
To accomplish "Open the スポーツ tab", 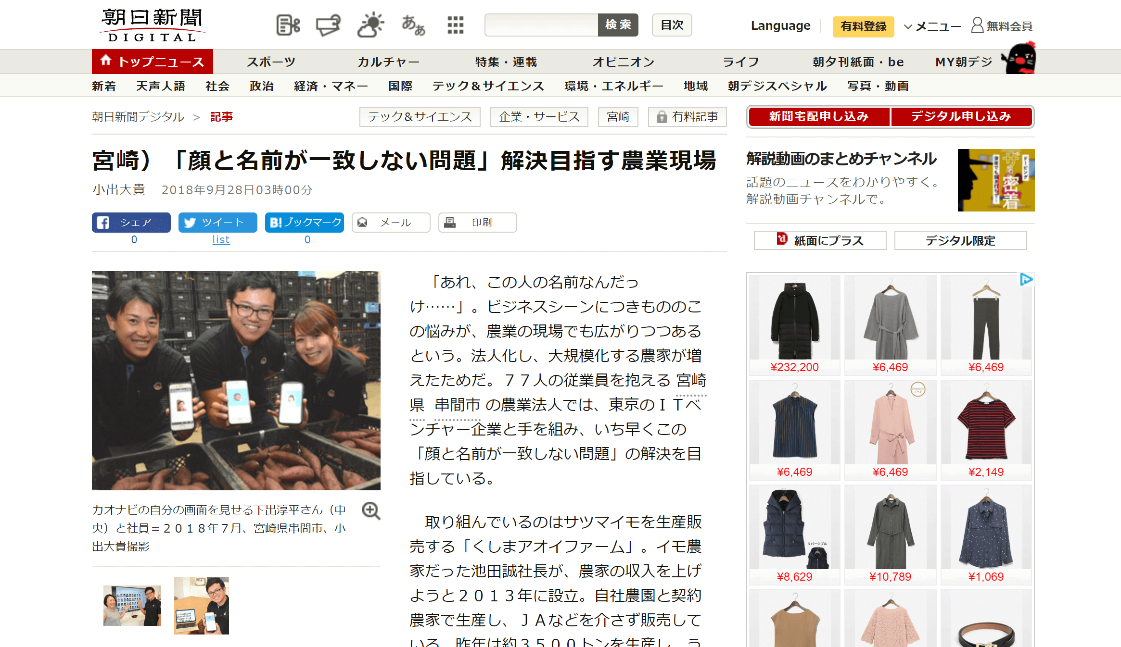I will tap(271, 62).
